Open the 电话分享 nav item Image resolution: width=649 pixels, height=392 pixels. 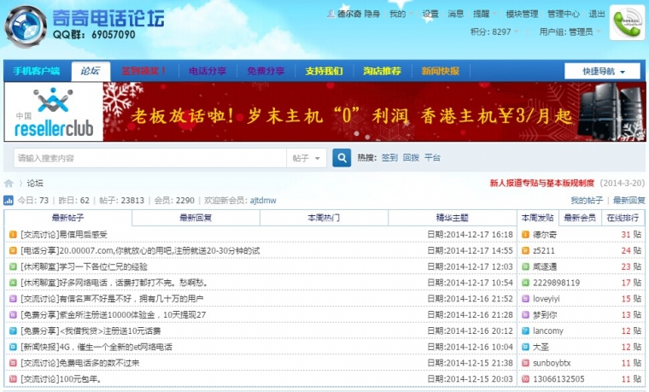[x=208, y=71]
